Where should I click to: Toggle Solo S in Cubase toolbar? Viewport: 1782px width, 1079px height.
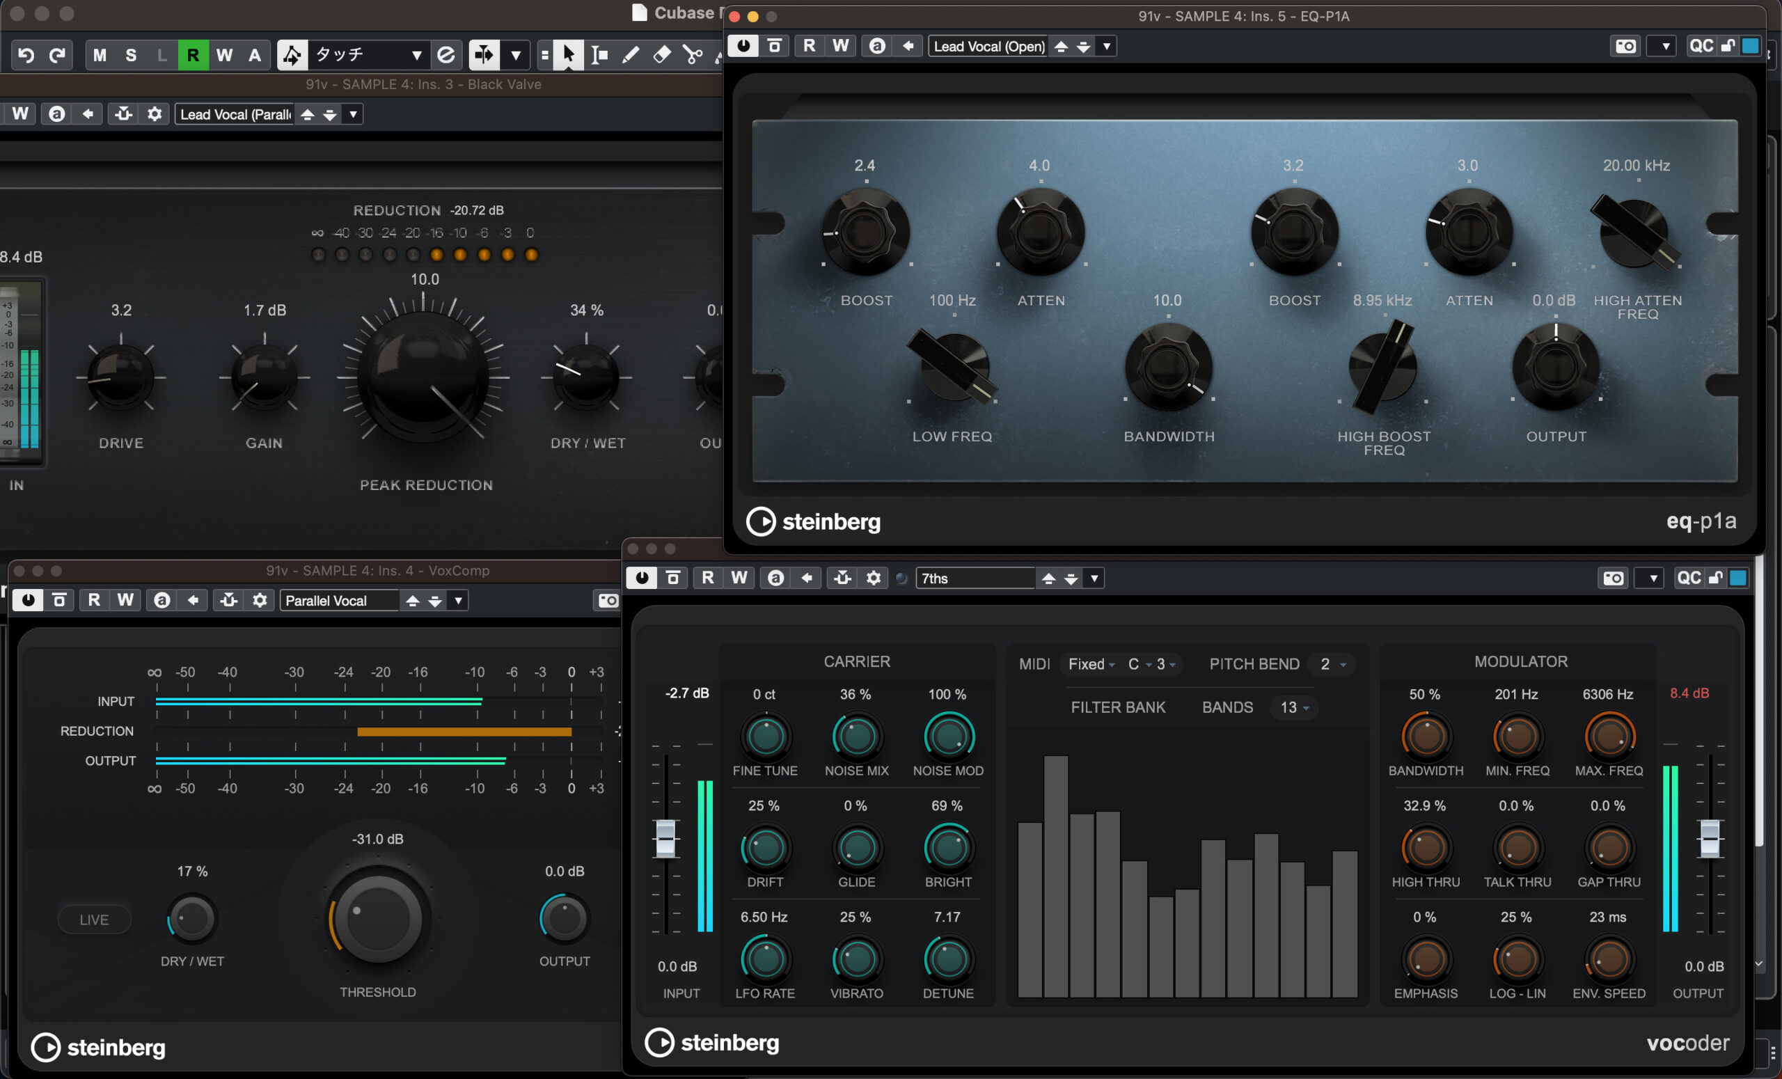click(131, 55)
